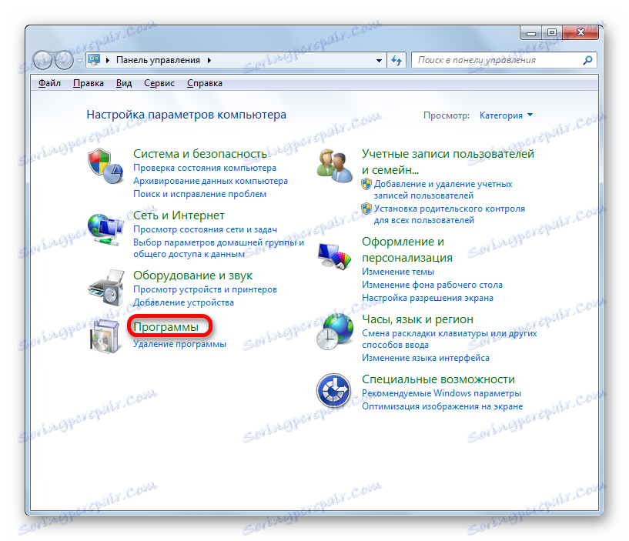Click the Back navigation arrow button
The height and width of the screenshot is (541, 629).
point(42,60)
